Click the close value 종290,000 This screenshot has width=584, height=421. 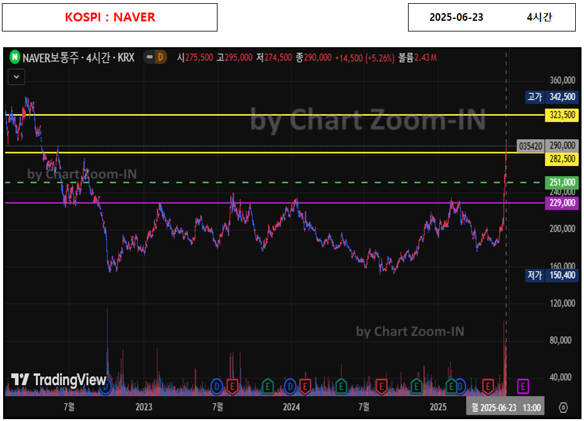[x=314, y=57]
